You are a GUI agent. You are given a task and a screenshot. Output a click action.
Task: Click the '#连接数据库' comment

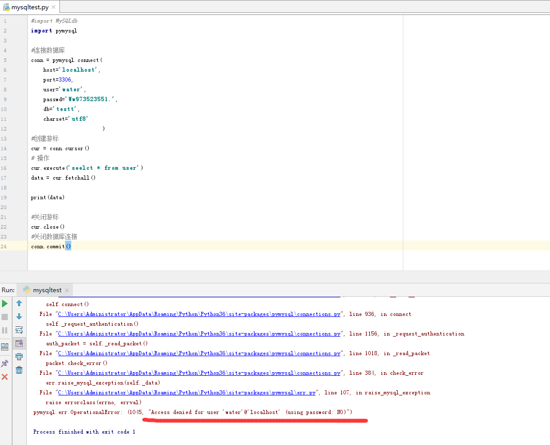tap(48, 51)
